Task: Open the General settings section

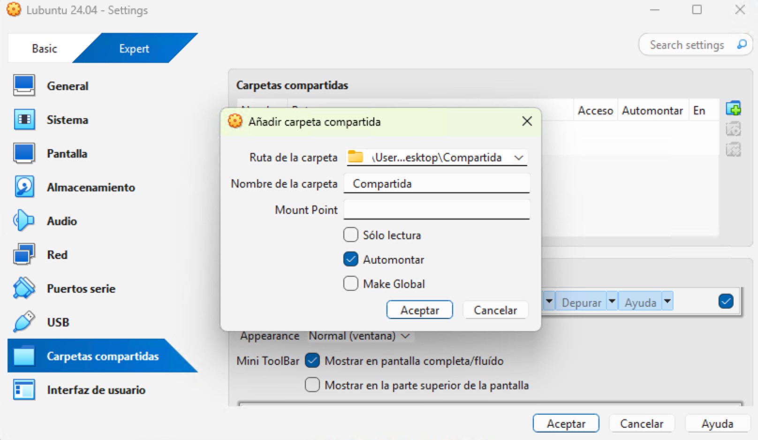Action: tap(102, 86)
